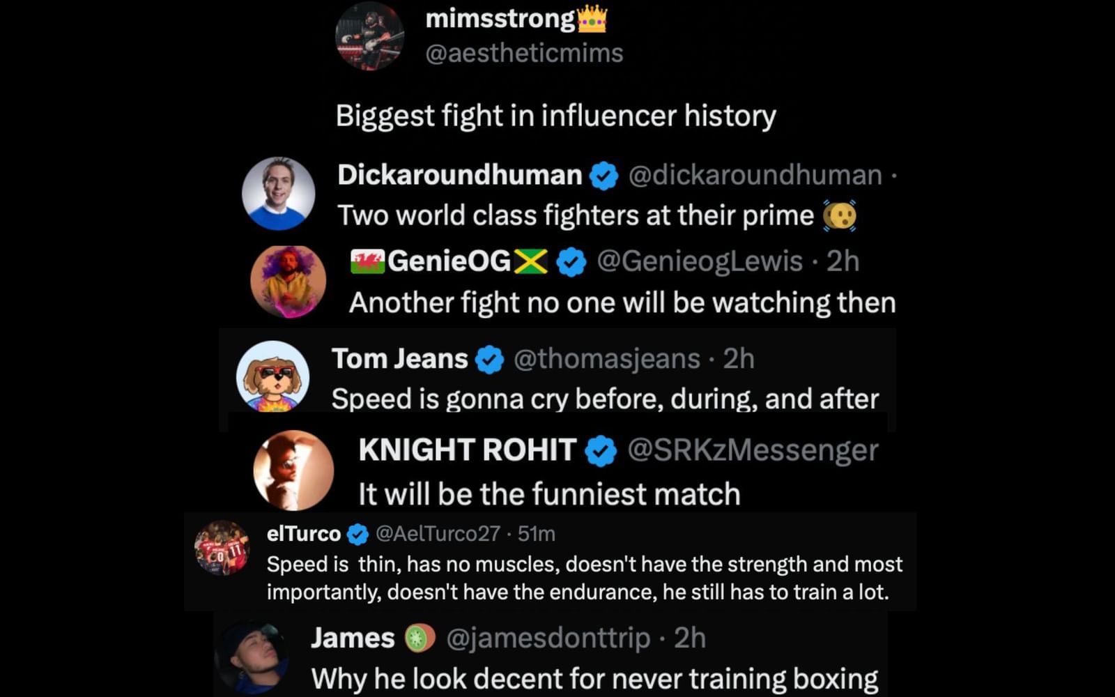Click the Jamaican flag in GenieOG's name
The height and width of the screenshot is (697, 1115).
pyautogui.click(x=532, y=261)
